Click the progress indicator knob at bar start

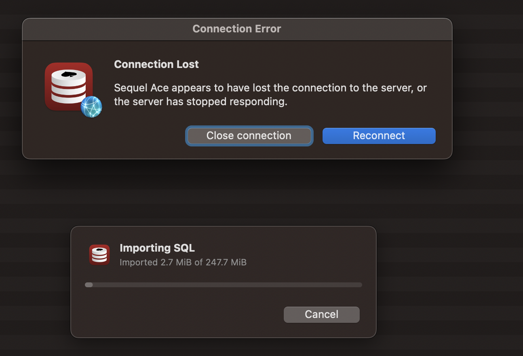point(89,285)
